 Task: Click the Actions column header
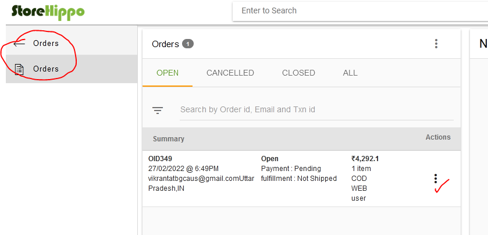click(438, 137)
